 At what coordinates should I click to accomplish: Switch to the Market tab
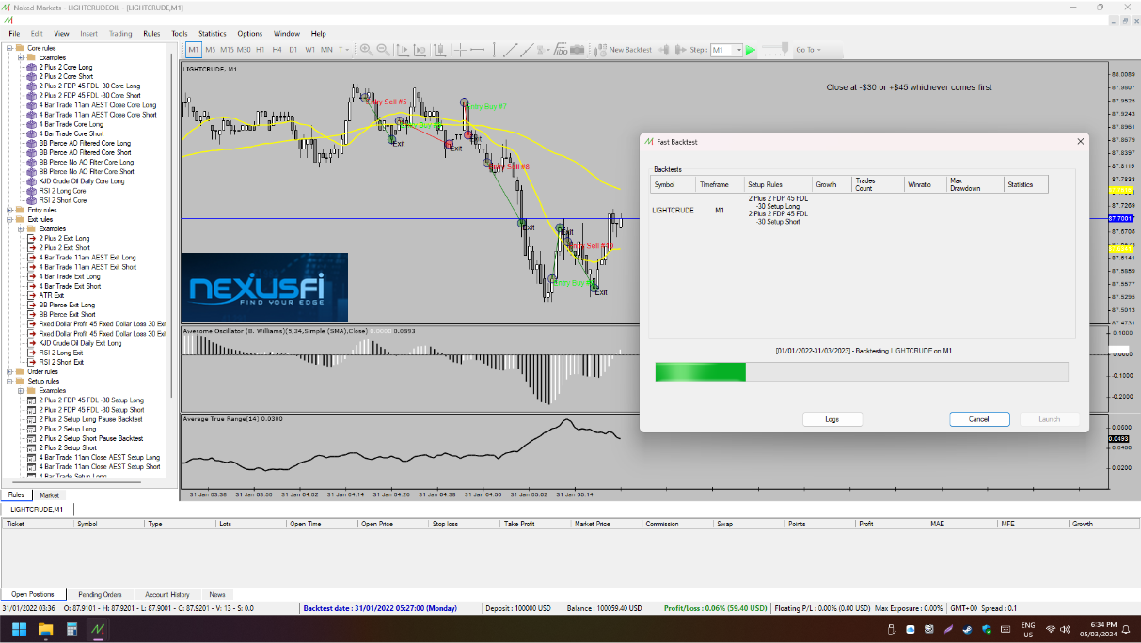point(49,494)
